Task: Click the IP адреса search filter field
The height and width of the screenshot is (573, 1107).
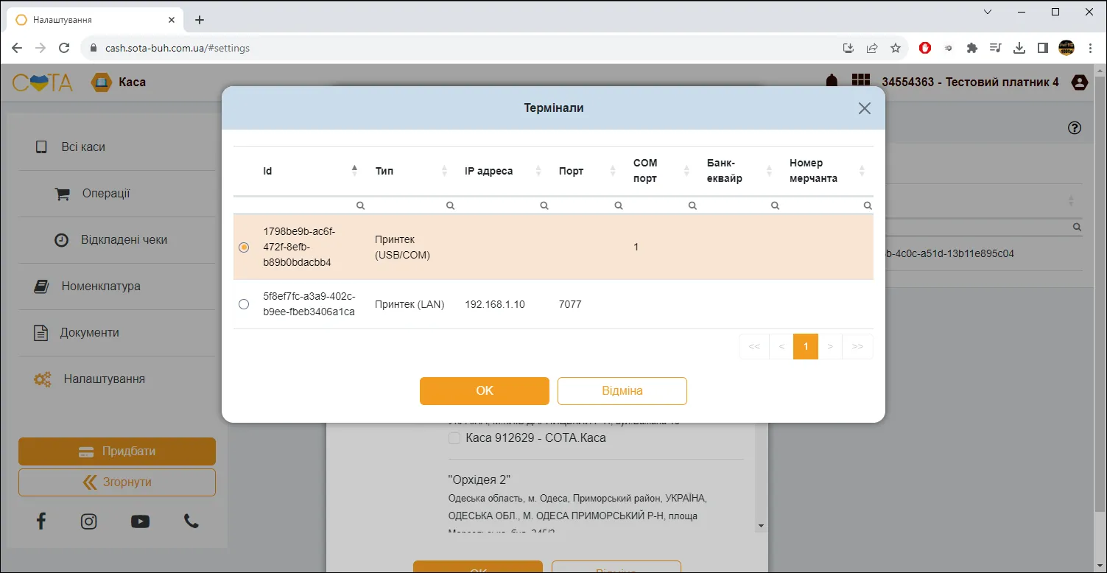Action: [x=505, y=206]
